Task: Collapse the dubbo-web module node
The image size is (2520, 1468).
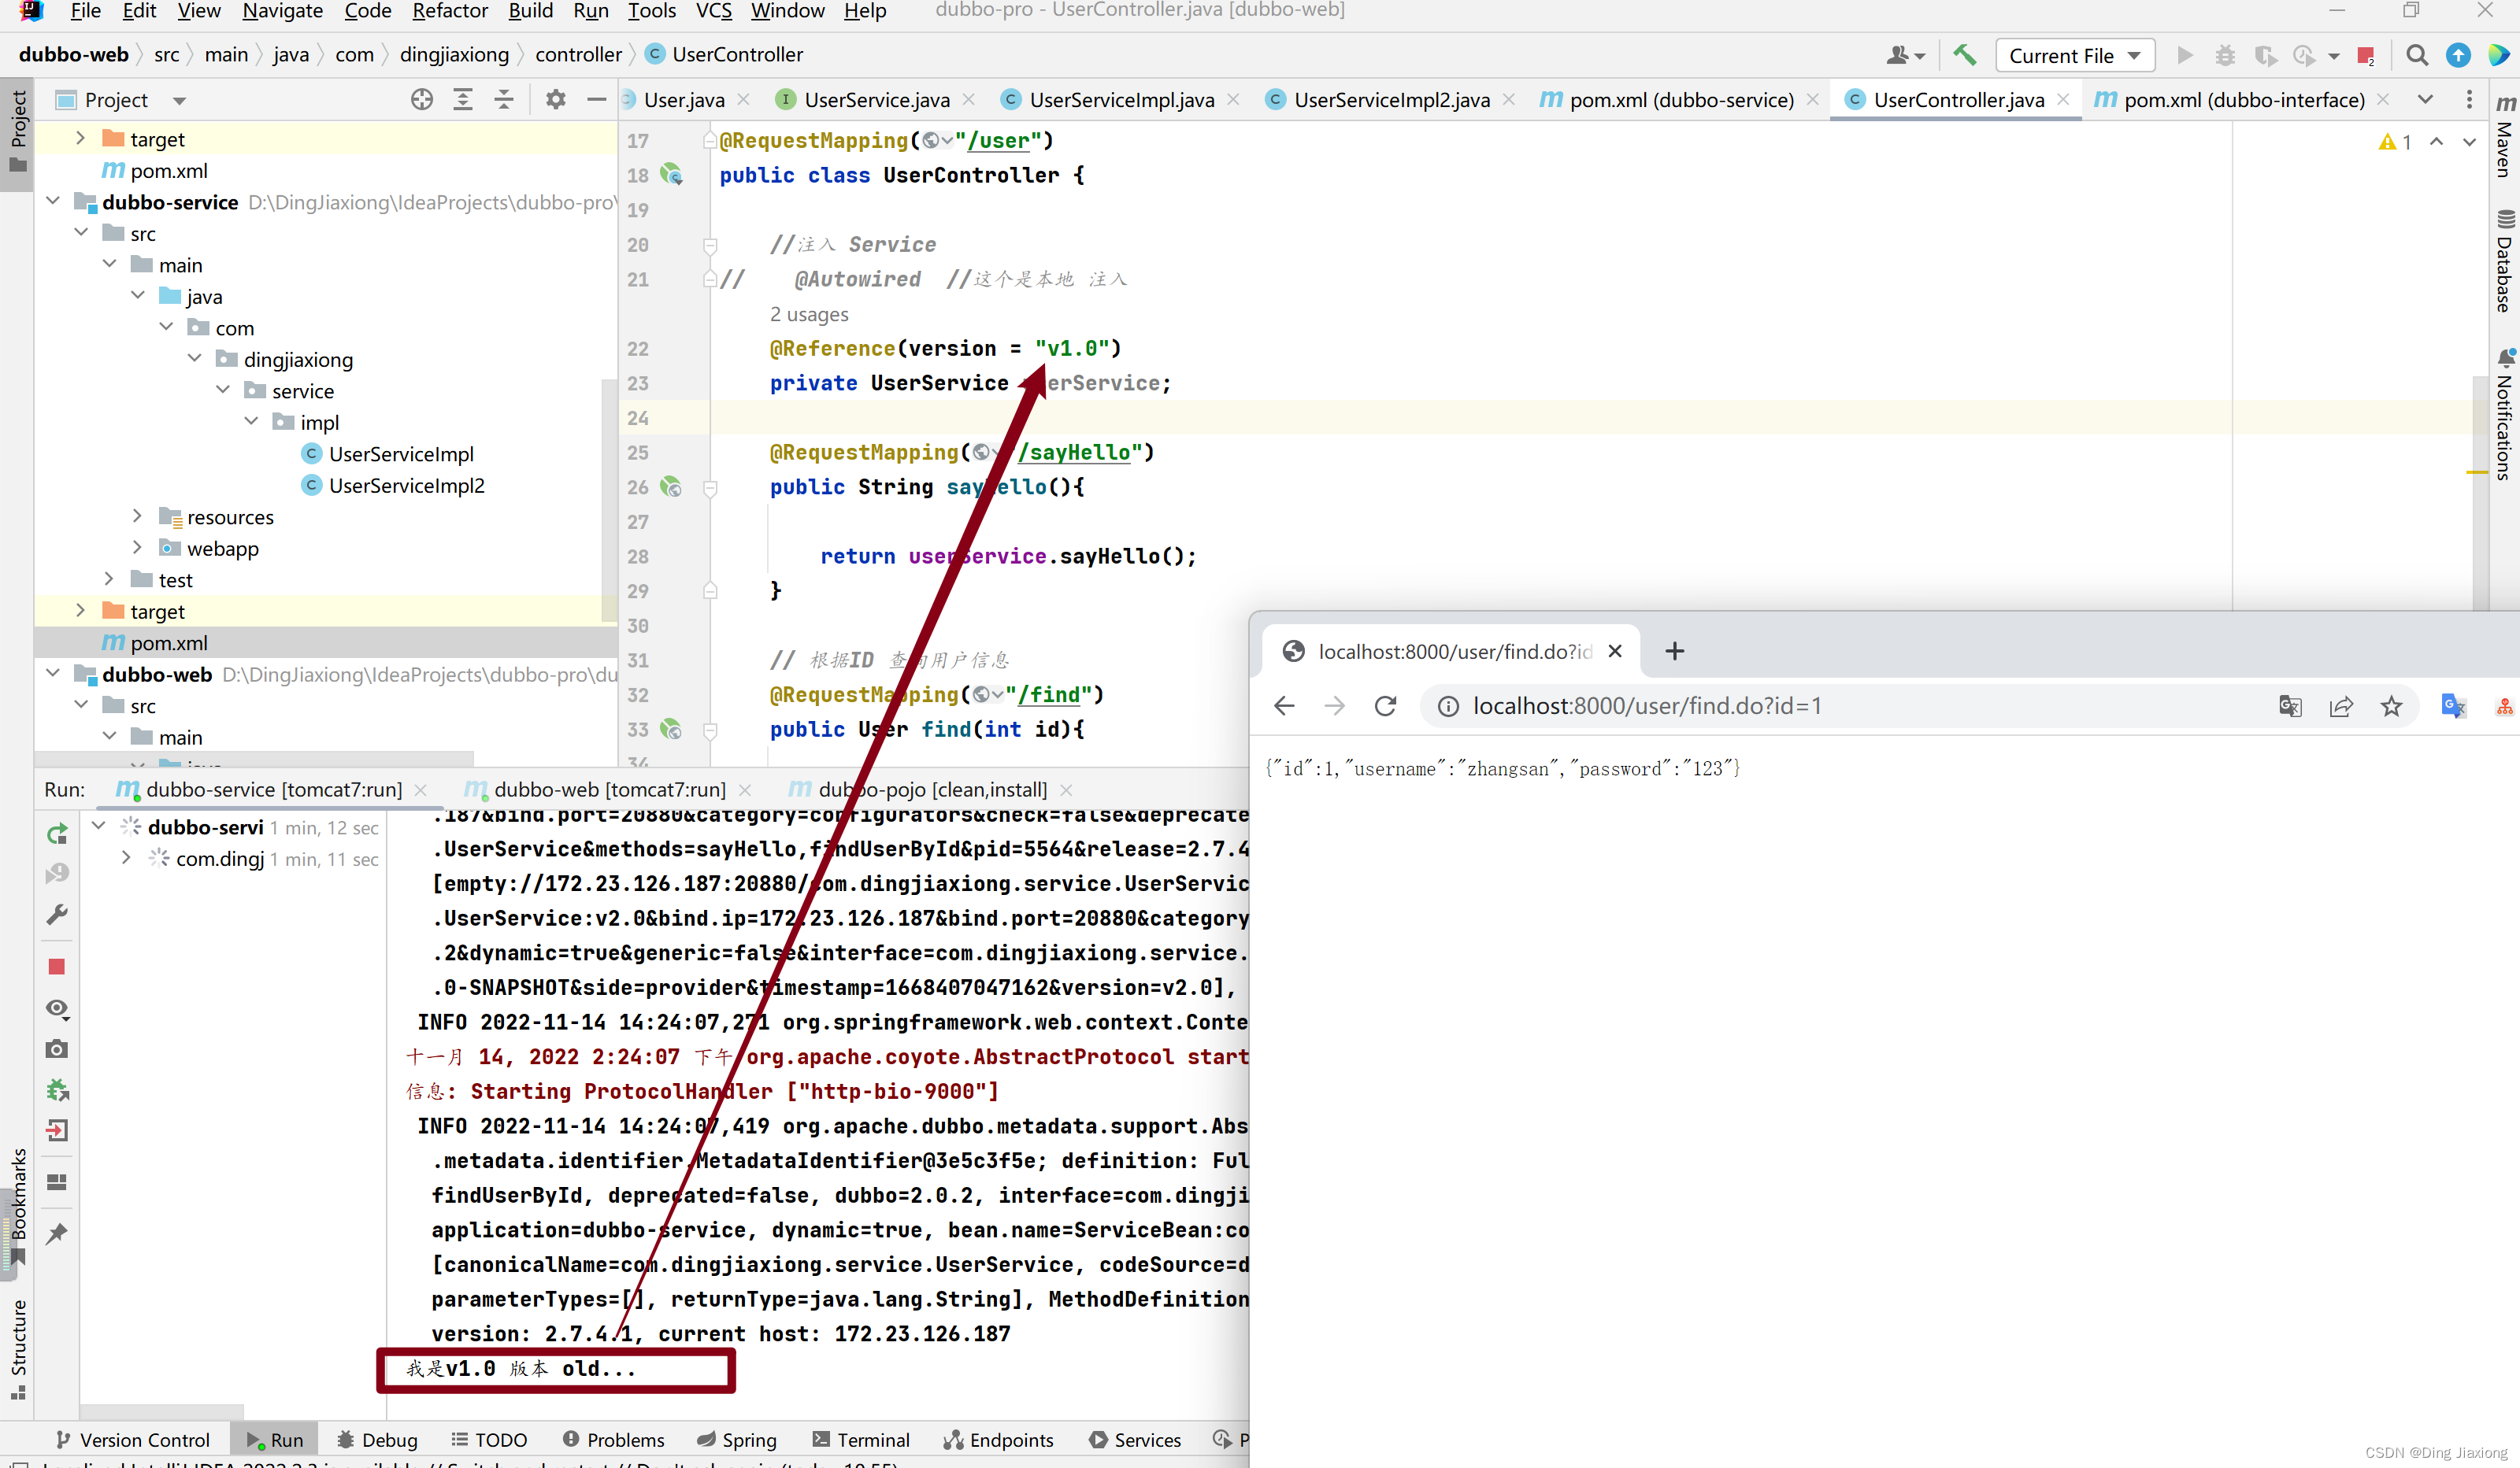Action: (53, 674)
